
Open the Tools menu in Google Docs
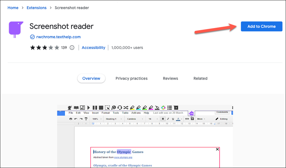click(116, 112)
